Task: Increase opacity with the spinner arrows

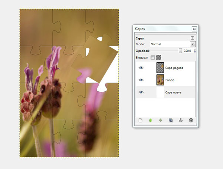Action: pyautogui.click(x=195, y=50)
